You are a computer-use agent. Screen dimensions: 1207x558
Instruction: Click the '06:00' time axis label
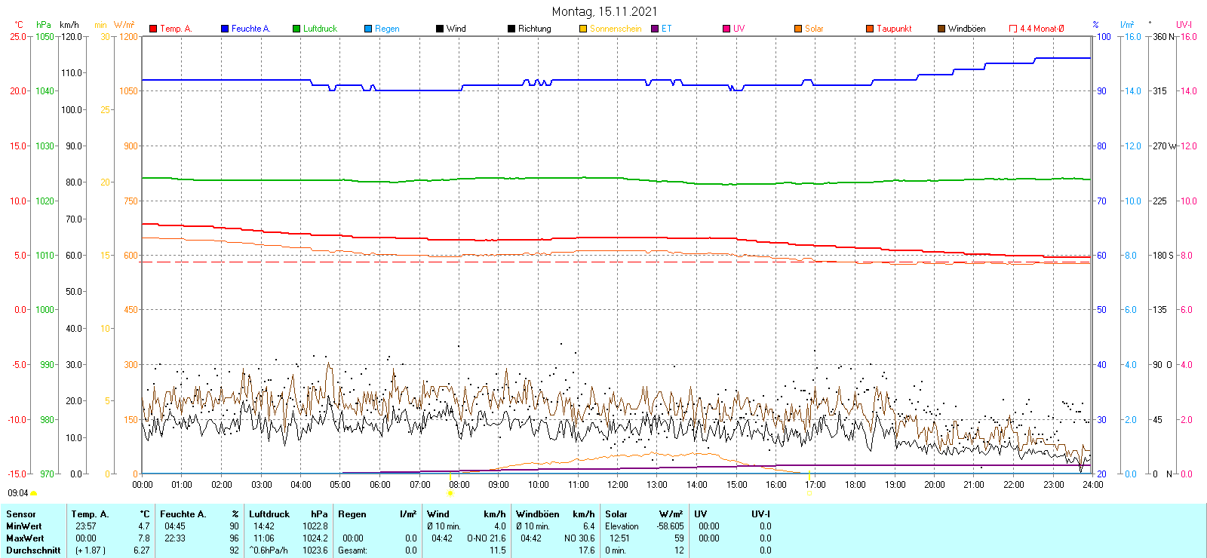[x=380, y=485]
